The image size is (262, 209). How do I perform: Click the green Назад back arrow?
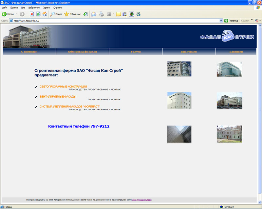[4, 14]
